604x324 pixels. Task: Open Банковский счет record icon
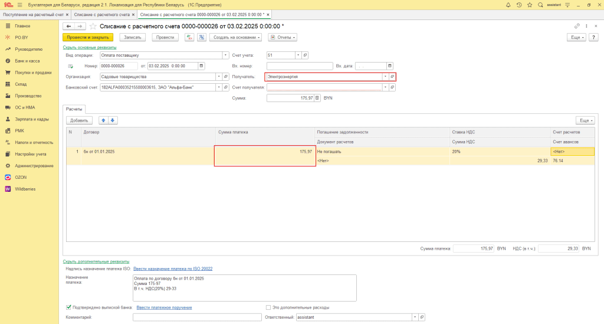pos(226,87)
